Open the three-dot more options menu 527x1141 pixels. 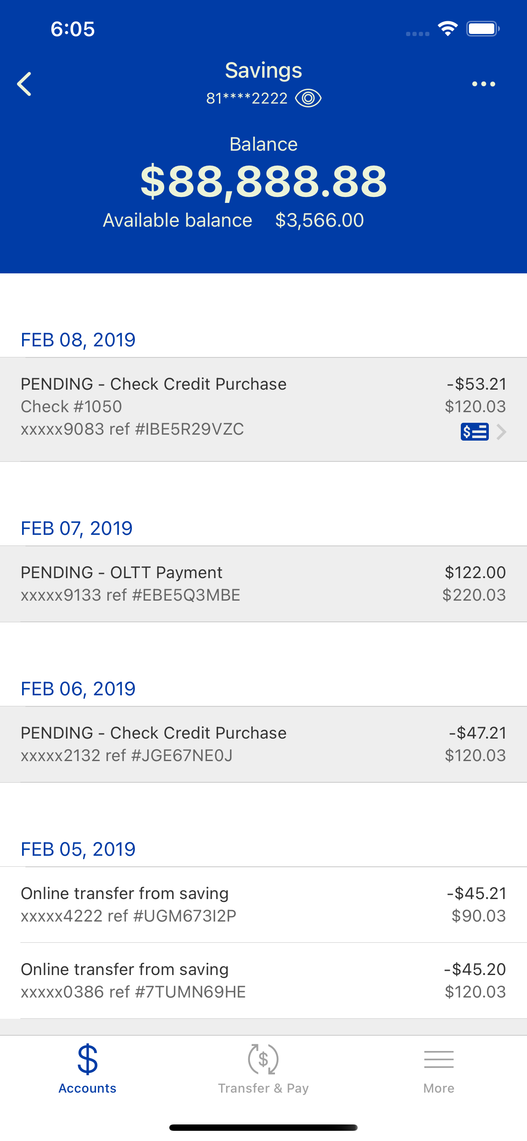(x=484, y=84)
